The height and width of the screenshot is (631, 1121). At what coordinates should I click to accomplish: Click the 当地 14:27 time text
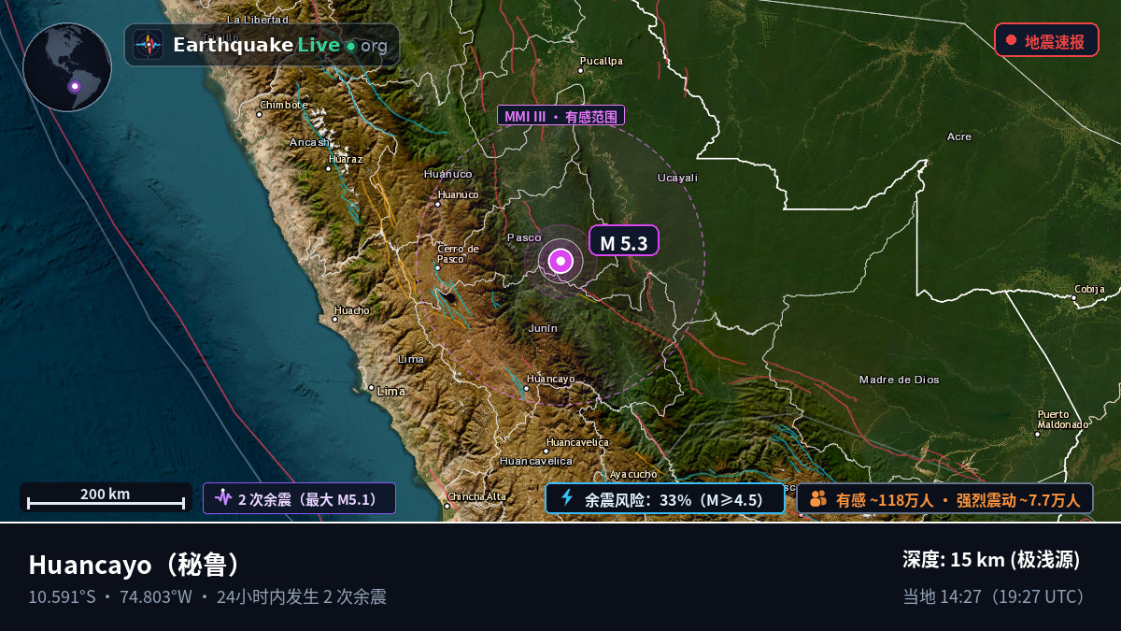(994, 596)
